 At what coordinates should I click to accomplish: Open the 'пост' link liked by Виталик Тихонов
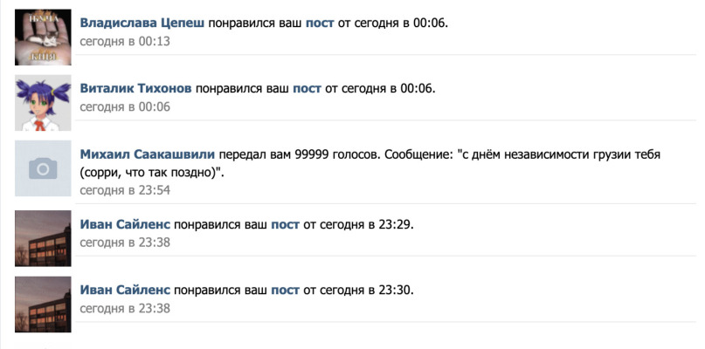(x=308, y=89)
